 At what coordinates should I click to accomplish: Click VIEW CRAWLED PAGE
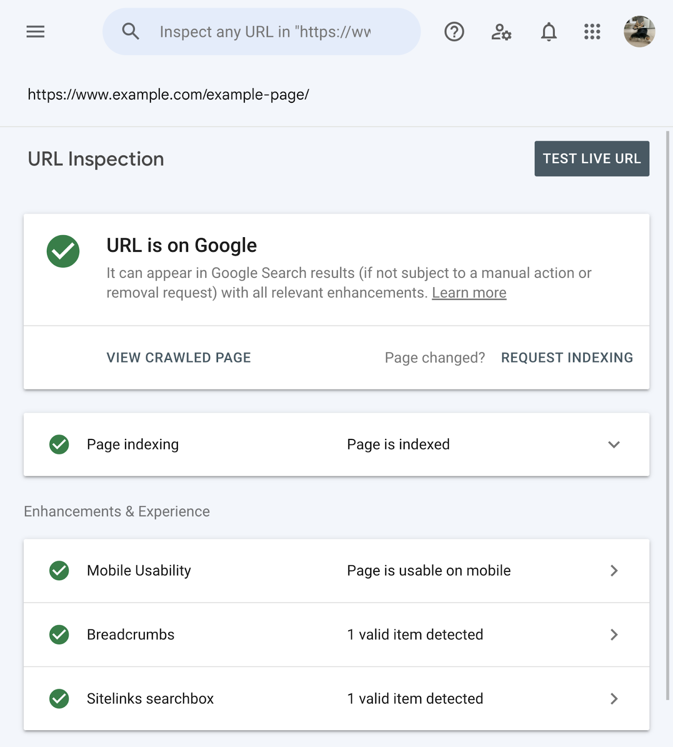[178, 357]
